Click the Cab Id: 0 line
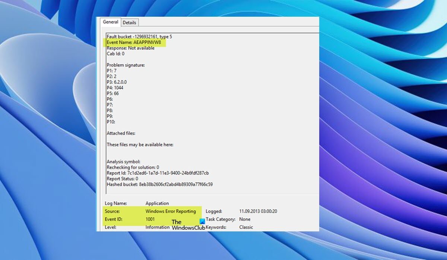 [x=115, y=53]
